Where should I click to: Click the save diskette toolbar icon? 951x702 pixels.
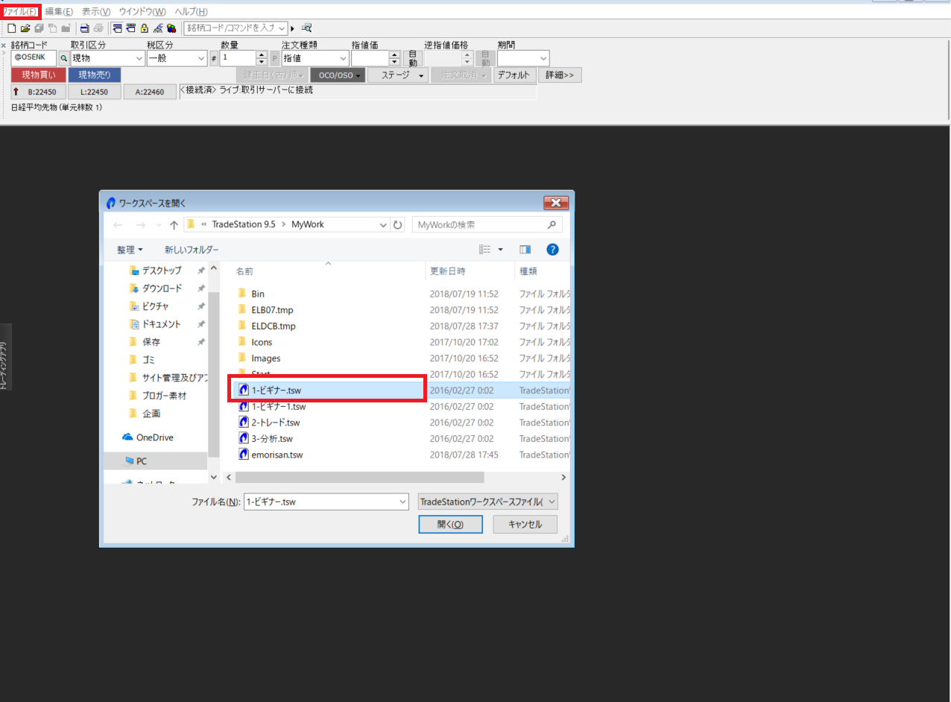[x=39, y=28]
